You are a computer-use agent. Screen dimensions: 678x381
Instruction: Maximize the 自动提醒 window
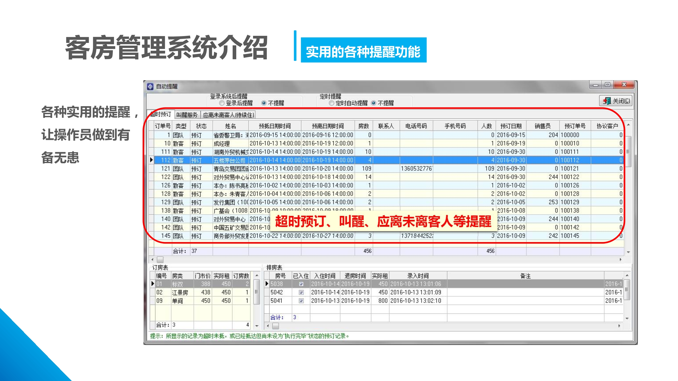(x=608, y=85)
